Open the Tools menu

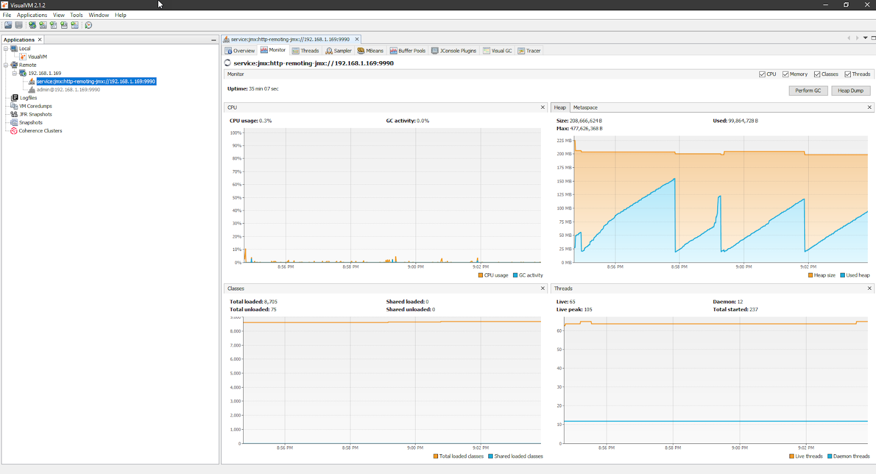click(77, 15)
